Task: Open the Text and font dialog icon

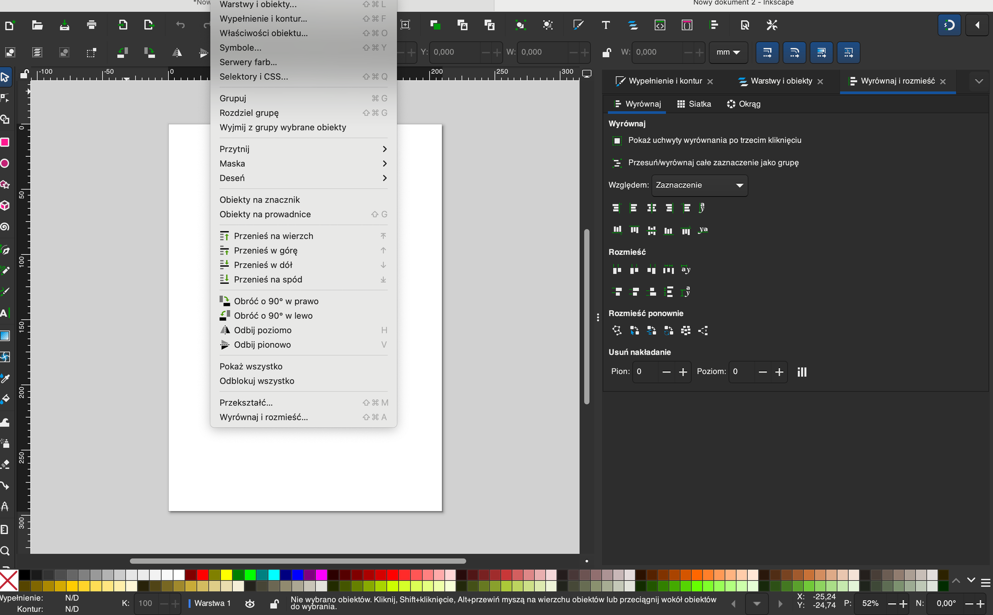Action: point(606,25)
